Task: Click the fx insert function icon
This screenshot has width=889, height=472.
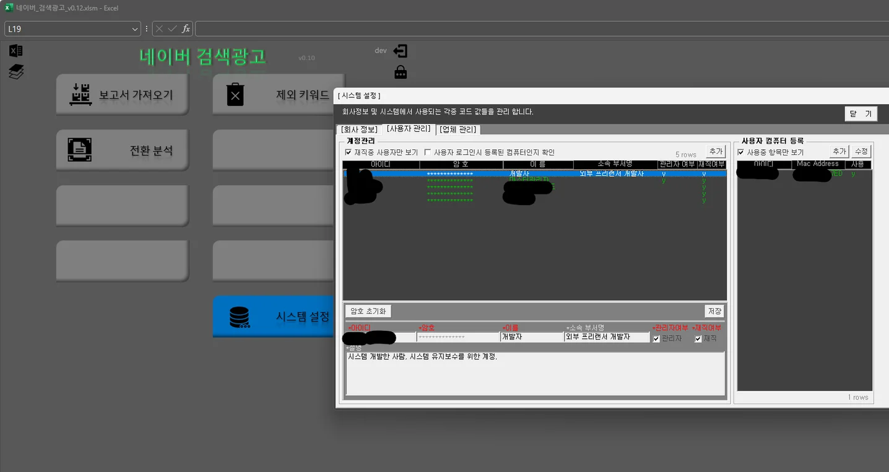Action: (186, 28)
